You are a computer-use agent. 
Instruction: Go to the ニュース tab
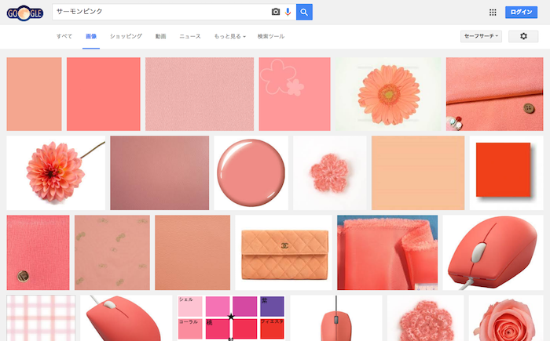(189, 37)
